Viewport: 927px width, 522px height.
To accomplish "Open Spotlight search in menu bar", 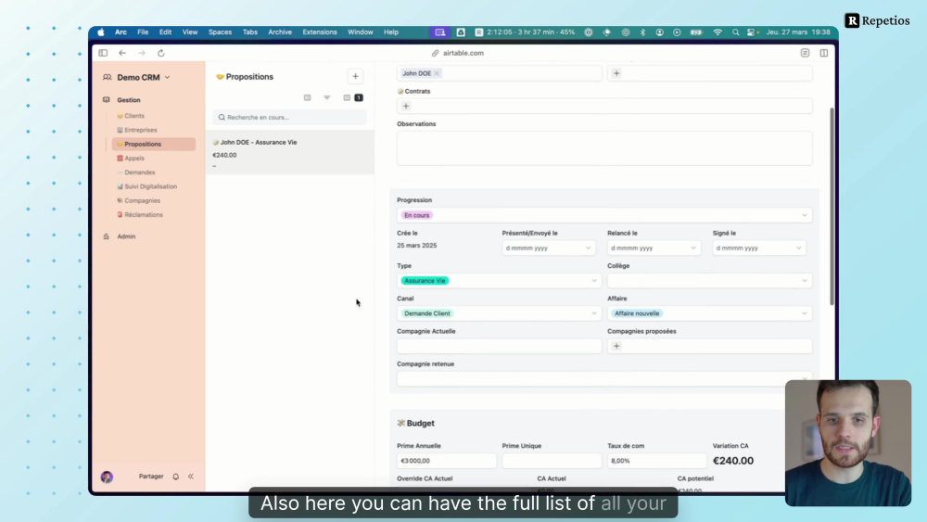I will tap(735, 32).
